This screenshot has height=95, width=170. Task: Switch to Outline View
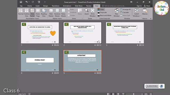click(x=27, y=12)
